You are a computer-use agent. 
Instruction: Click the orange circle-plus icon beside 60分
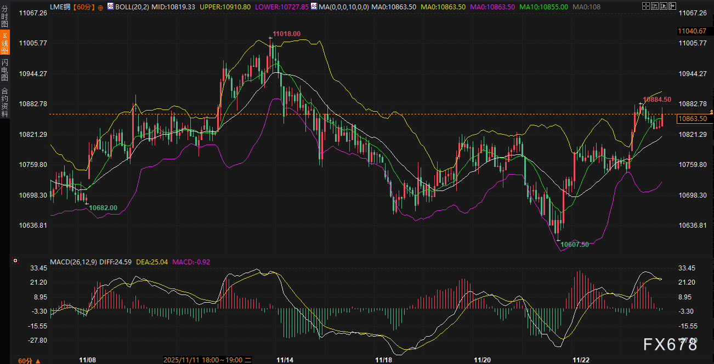[100, 7]
